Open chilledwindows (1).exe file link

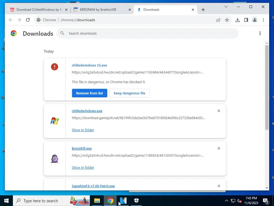(x=89, y=65)
